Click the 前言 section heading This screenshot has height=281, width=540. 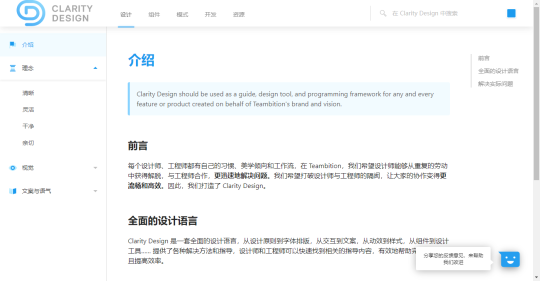138,146
